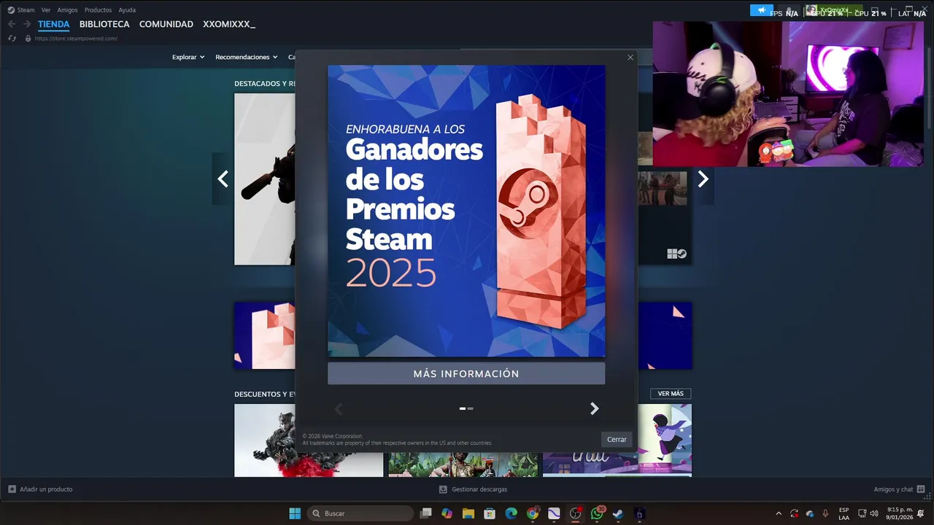The image size is (934, 525).
Task: Click the ESP LAA language indicator
Action: click(x=844, y=513)
